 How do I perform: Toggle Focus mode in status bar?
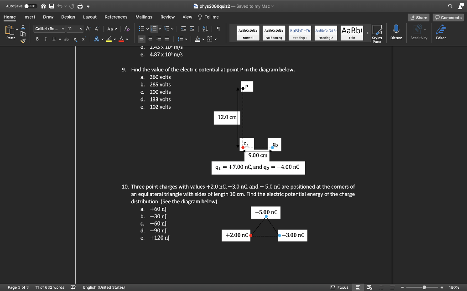point(339,287)
